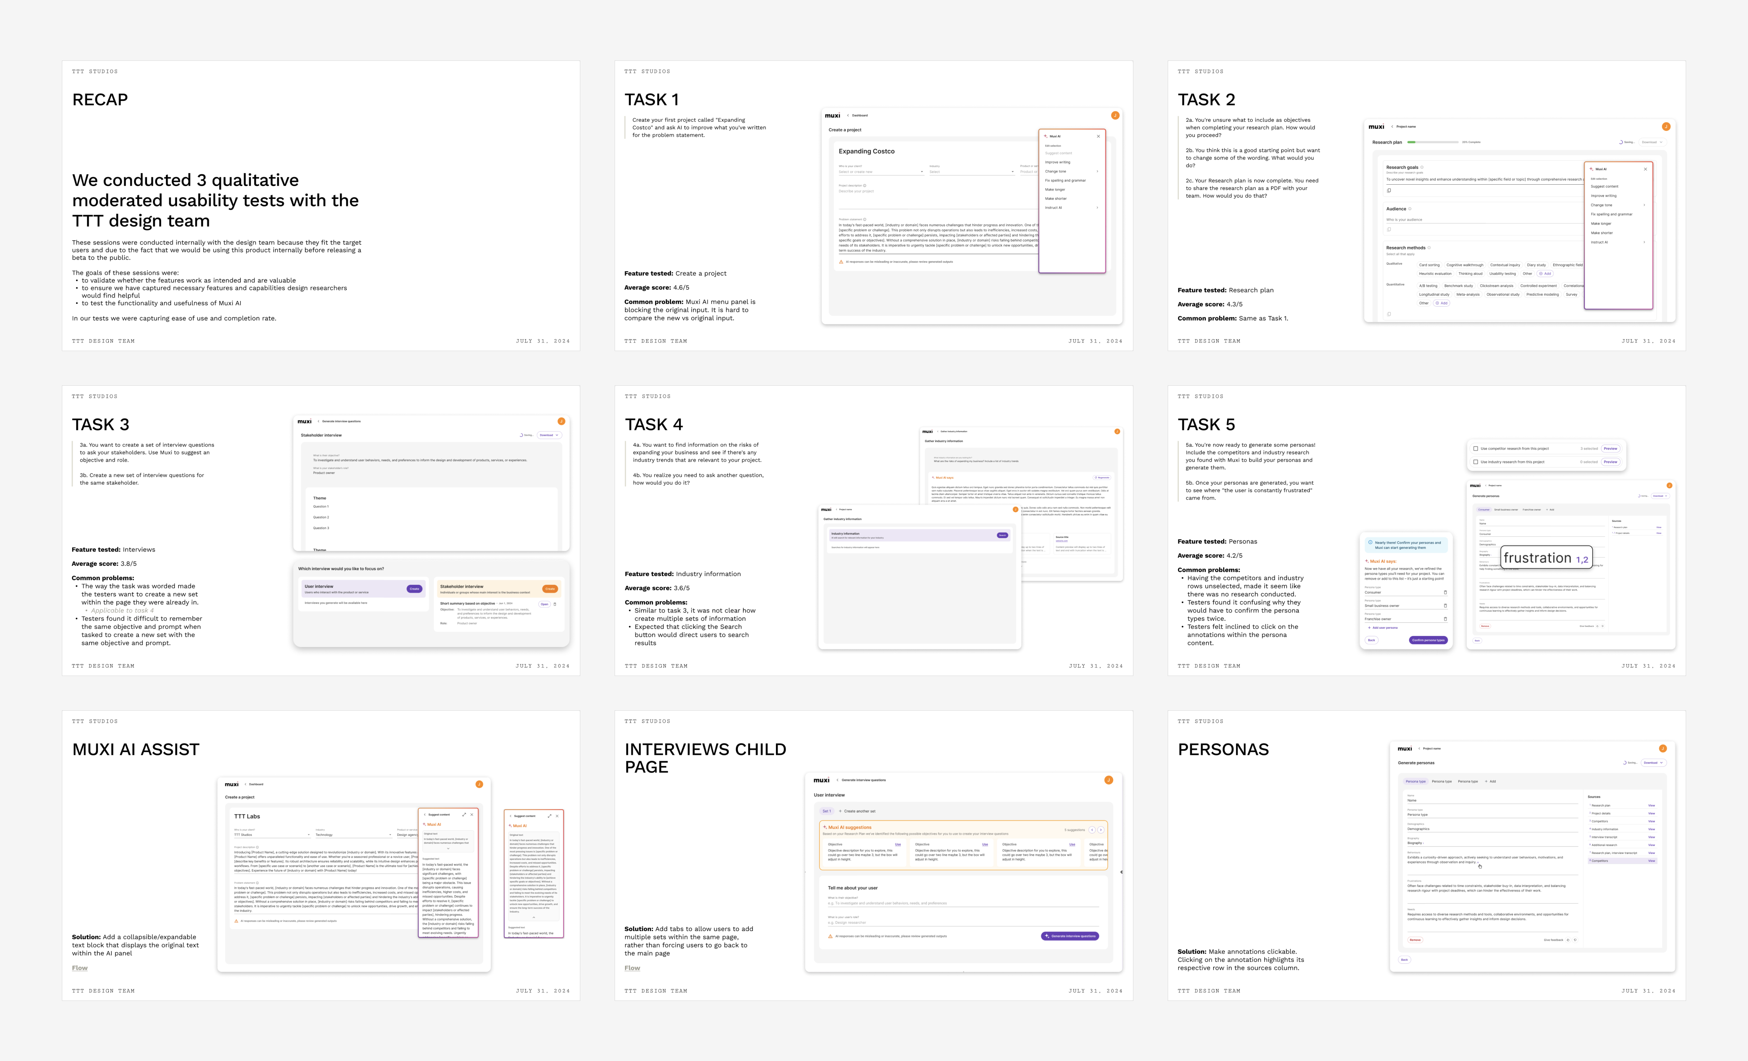Toggle the Cognitive walkthrough method chip
Viewport: 1748px width, 1061px height.
pyautogui.click(x=1464, y=265)
